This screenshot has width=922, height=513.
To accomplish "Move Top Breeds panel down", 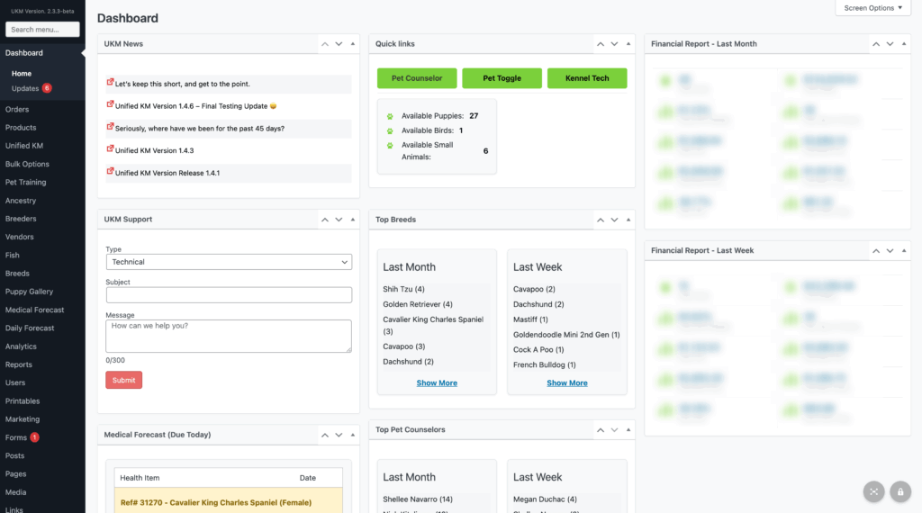I will [614, 220].
